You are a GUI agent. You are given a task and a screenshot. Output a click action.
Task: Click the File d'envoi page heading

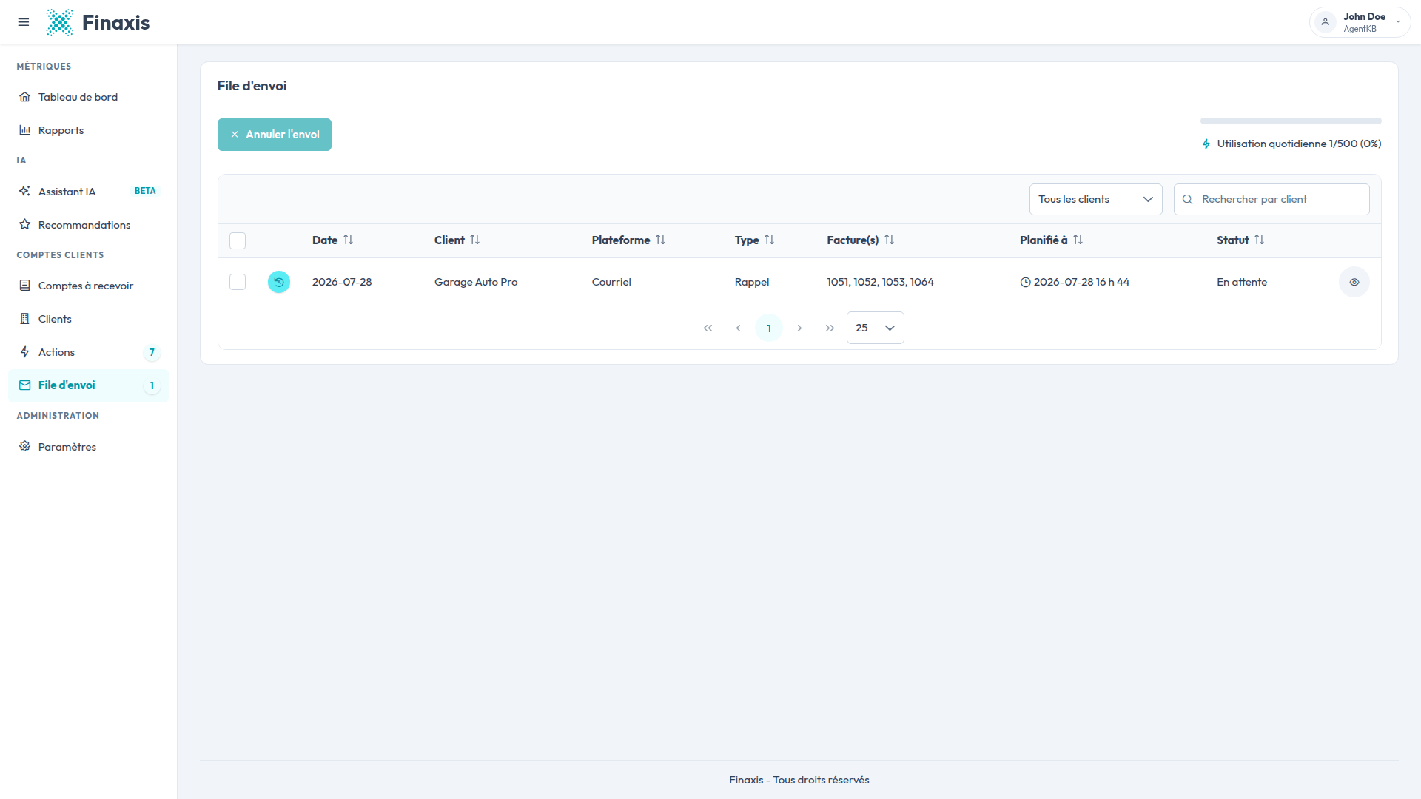252,86
